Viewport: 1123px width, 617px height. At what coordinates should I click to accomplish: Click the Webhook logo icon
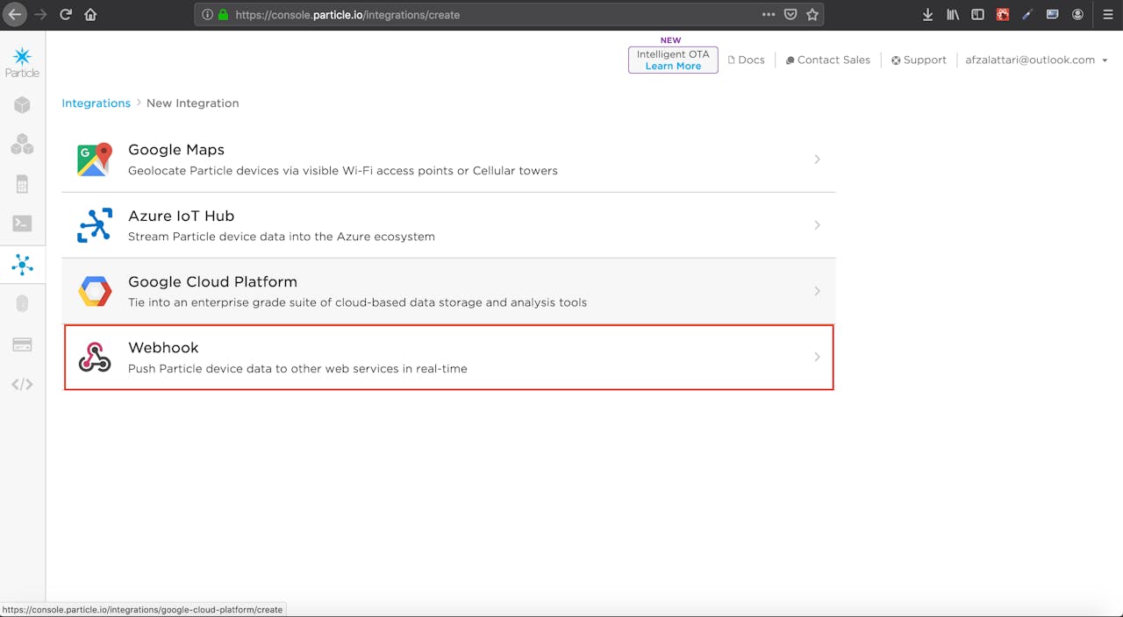pos(95,357)
